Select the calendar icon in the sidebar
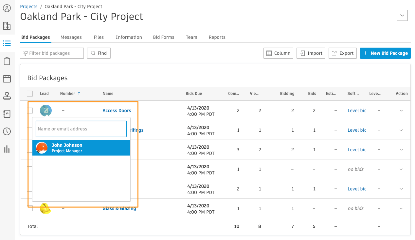The width and height of the screenshot is (415, 240). 7,79
